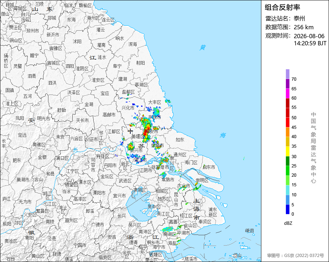Click the 泰州 radar station name
This screenshot has width=329, height=262.
tap(299, 19)
